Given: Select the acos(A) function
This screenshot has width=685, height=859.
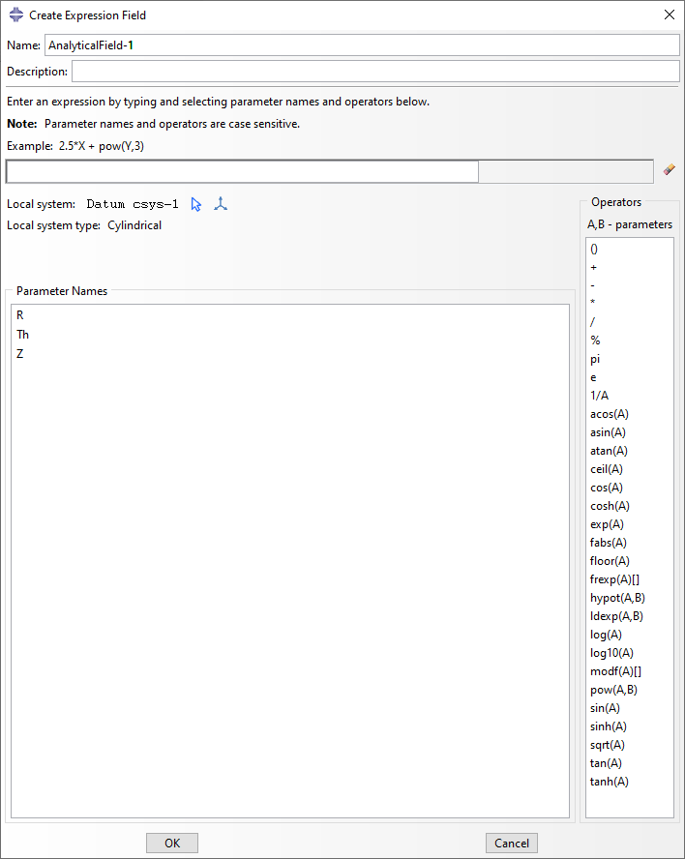Looking at the screenshot, I should coord(610,414).
